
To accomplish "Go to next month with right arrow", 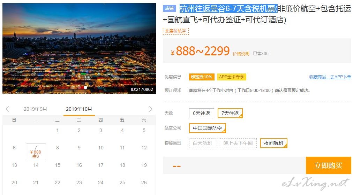I will (x=151, y=109).
